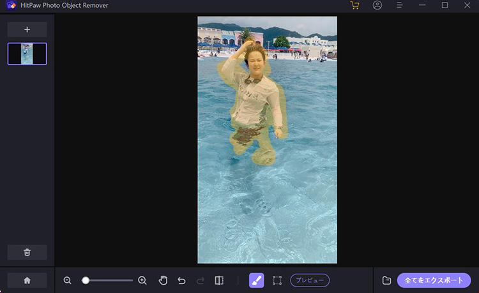Image resolution: width=479 pixels, height=293 pixels.
Task: Go to the home screen
Action: (27, 280)
